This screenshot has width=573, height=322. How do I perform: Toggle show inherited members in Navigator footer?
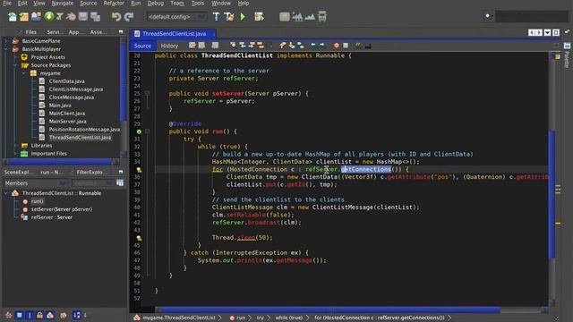(8, 315)
